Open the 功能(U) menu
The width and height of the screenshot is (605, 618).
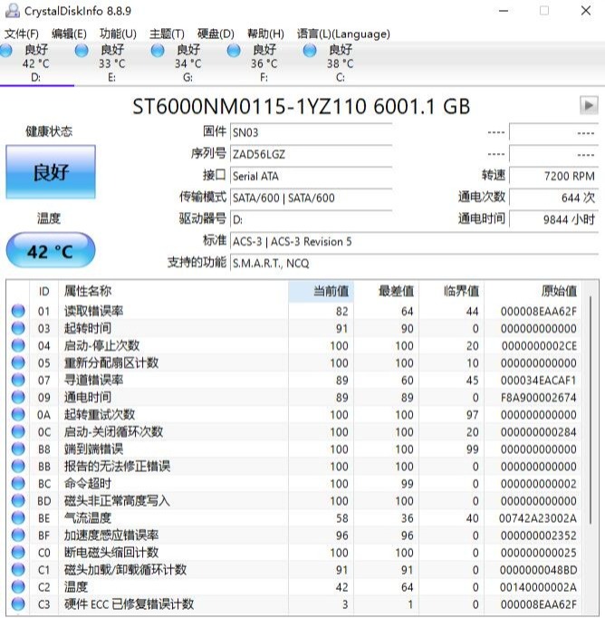pos(118,34)
